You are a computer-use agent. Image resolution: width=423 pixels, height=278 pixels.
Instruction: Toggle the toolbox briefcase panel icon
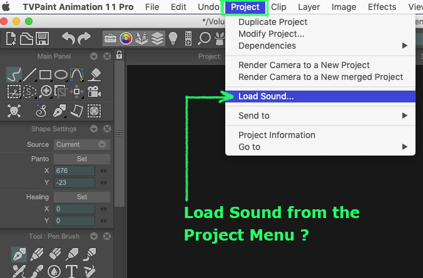(110, 39)
